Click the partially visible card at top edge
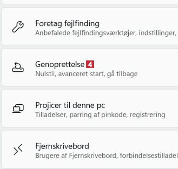 [90, 3]
